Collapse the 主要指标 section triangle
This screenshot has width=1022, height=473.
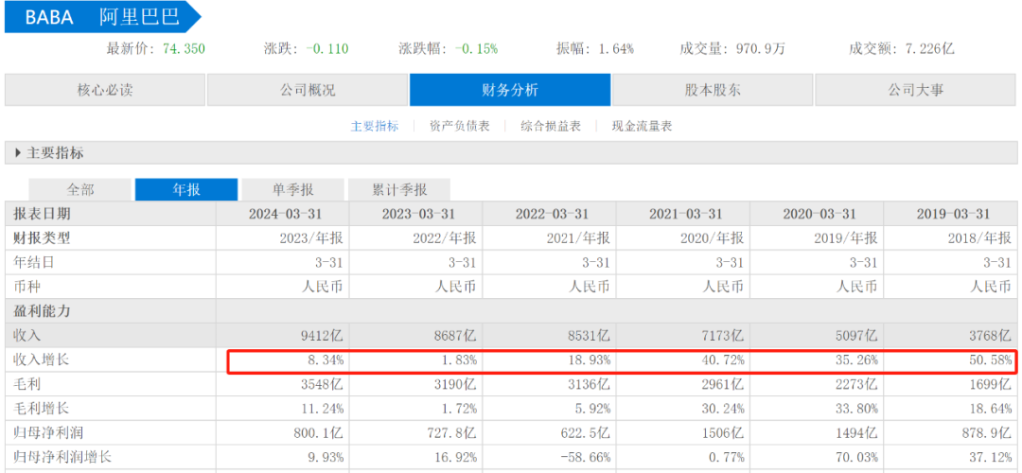[x=18, y=154]
